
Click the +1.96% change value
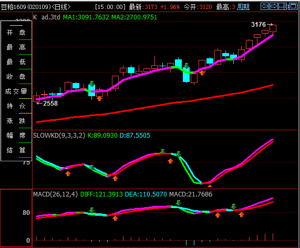(x=170, y=7)
